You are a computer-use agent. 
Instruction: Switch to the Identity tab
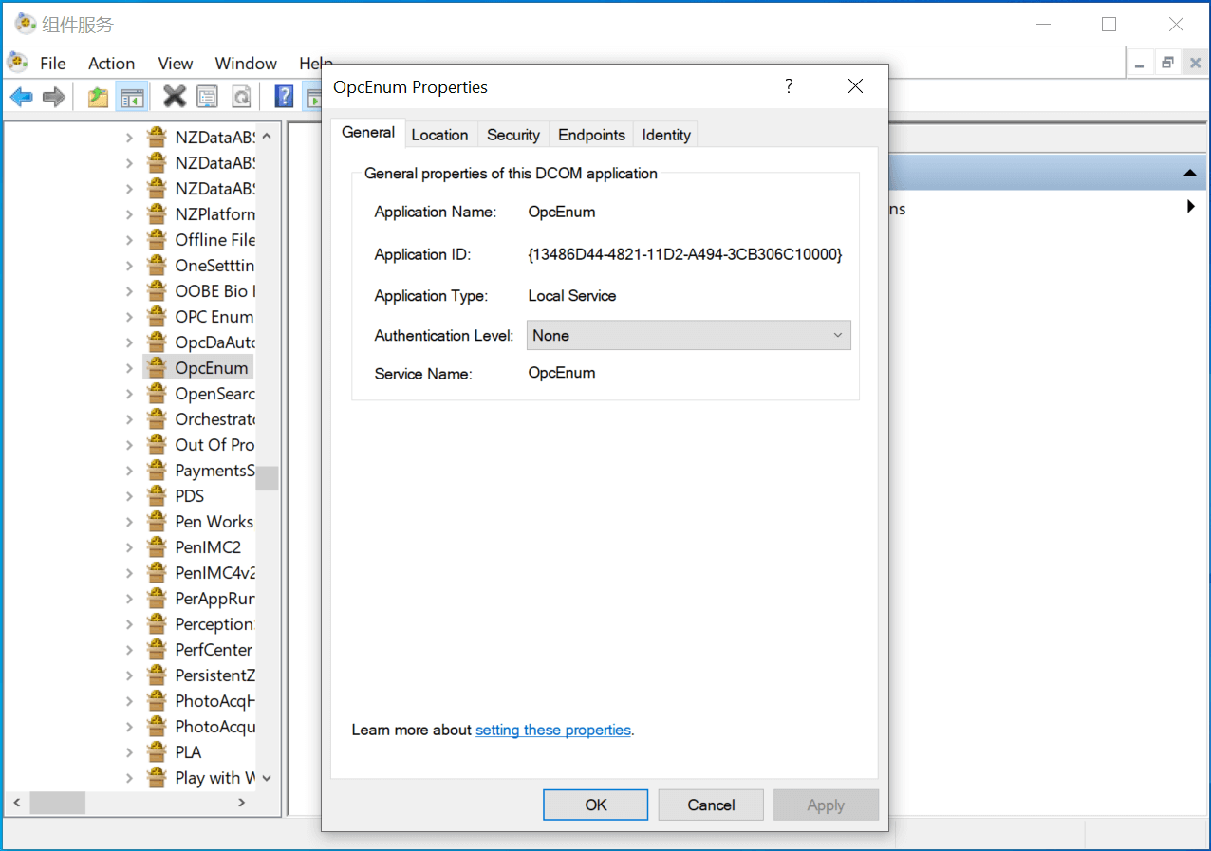click(x=665, y=135)
